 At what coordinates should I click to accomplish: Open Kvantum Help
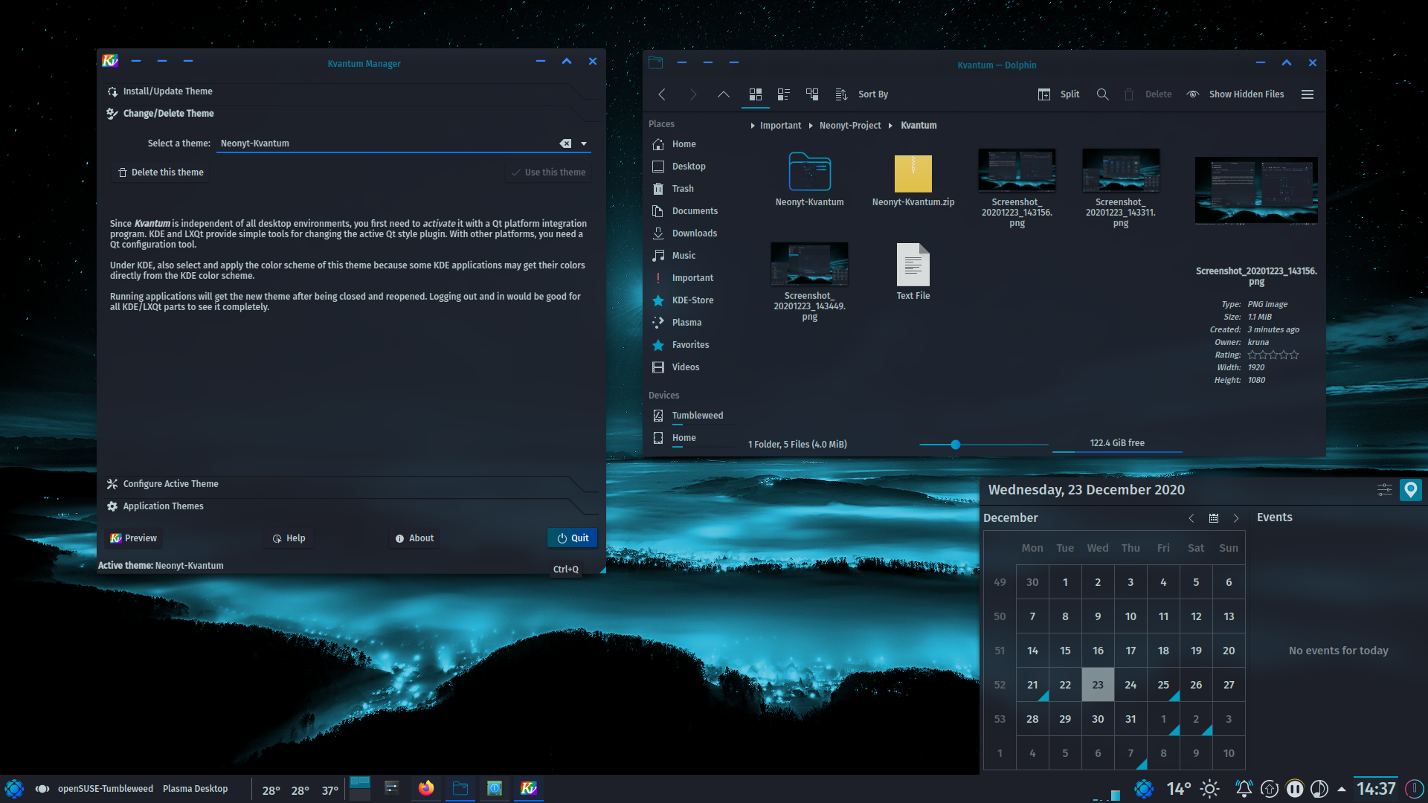click(289, 538)
